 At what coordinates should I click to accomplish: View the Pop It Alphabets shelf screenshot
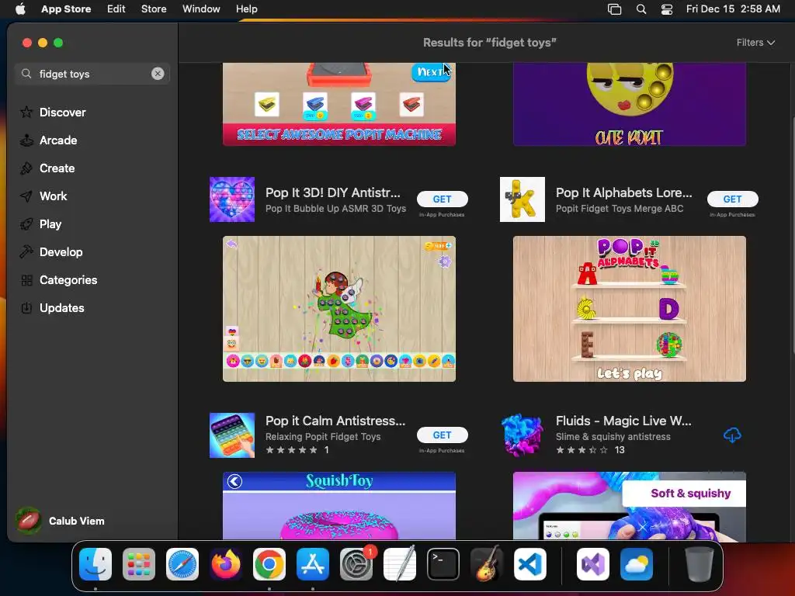629,309
